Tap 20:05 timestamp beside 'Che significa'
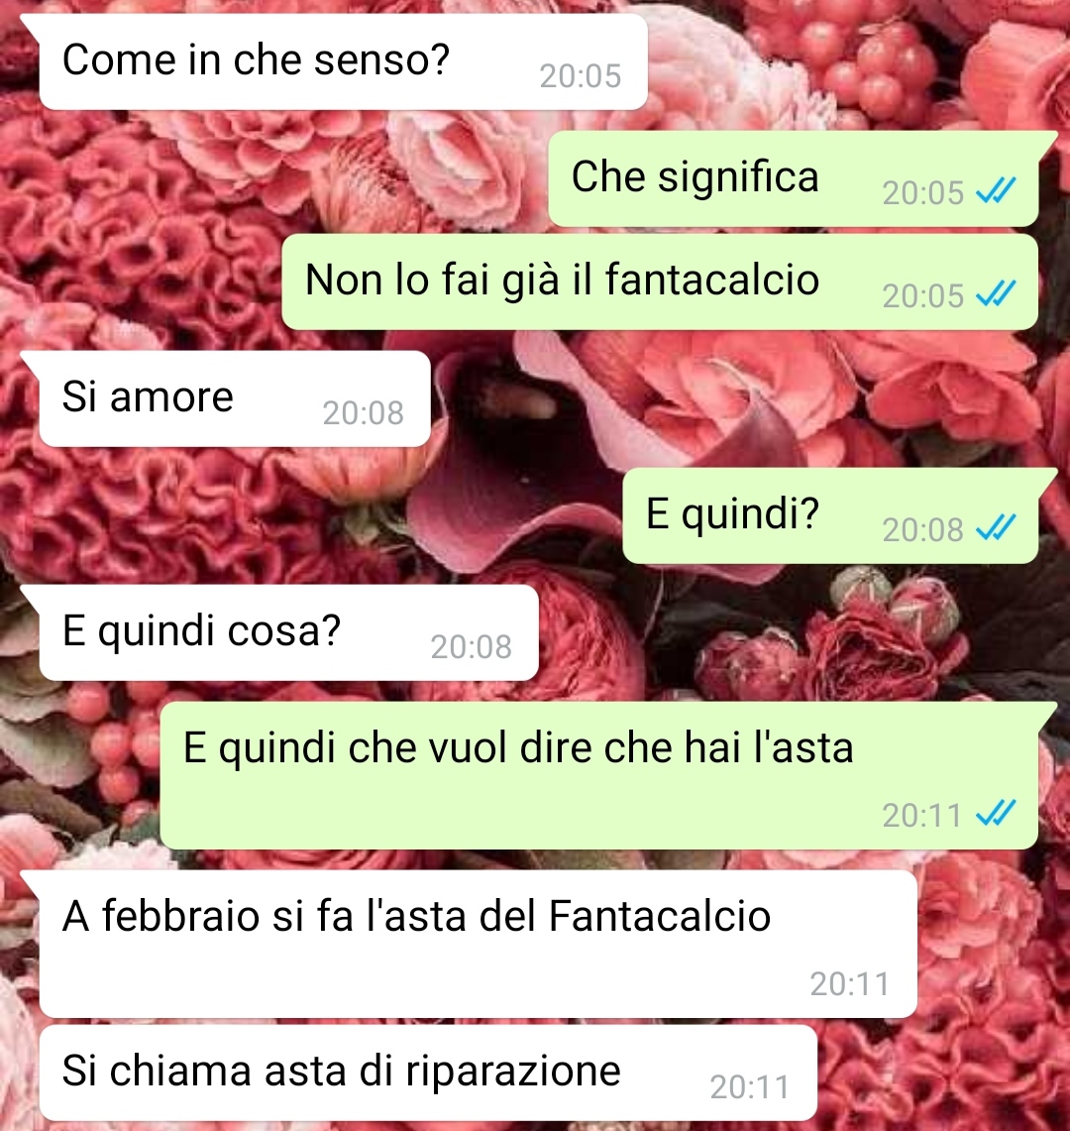This screenshot has height=1131, width=1070. point(923,192)
